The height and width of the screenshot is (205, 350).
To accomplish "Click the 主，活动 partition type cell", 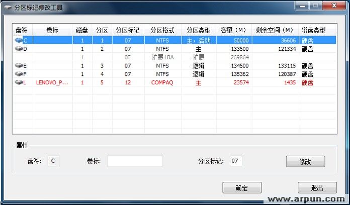I will [199, 40].
